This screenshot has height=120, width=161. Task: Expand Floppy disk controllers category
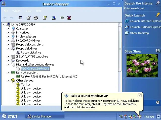(8, 44)
